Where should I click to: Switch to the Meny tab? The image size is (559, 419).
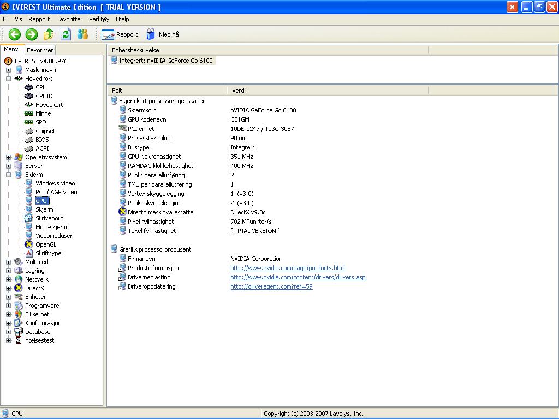pyautogui.click(x=11, y=50)
